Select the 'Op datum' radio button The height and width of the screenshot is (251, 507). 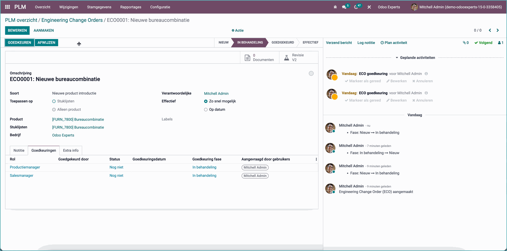pos(206,110)
